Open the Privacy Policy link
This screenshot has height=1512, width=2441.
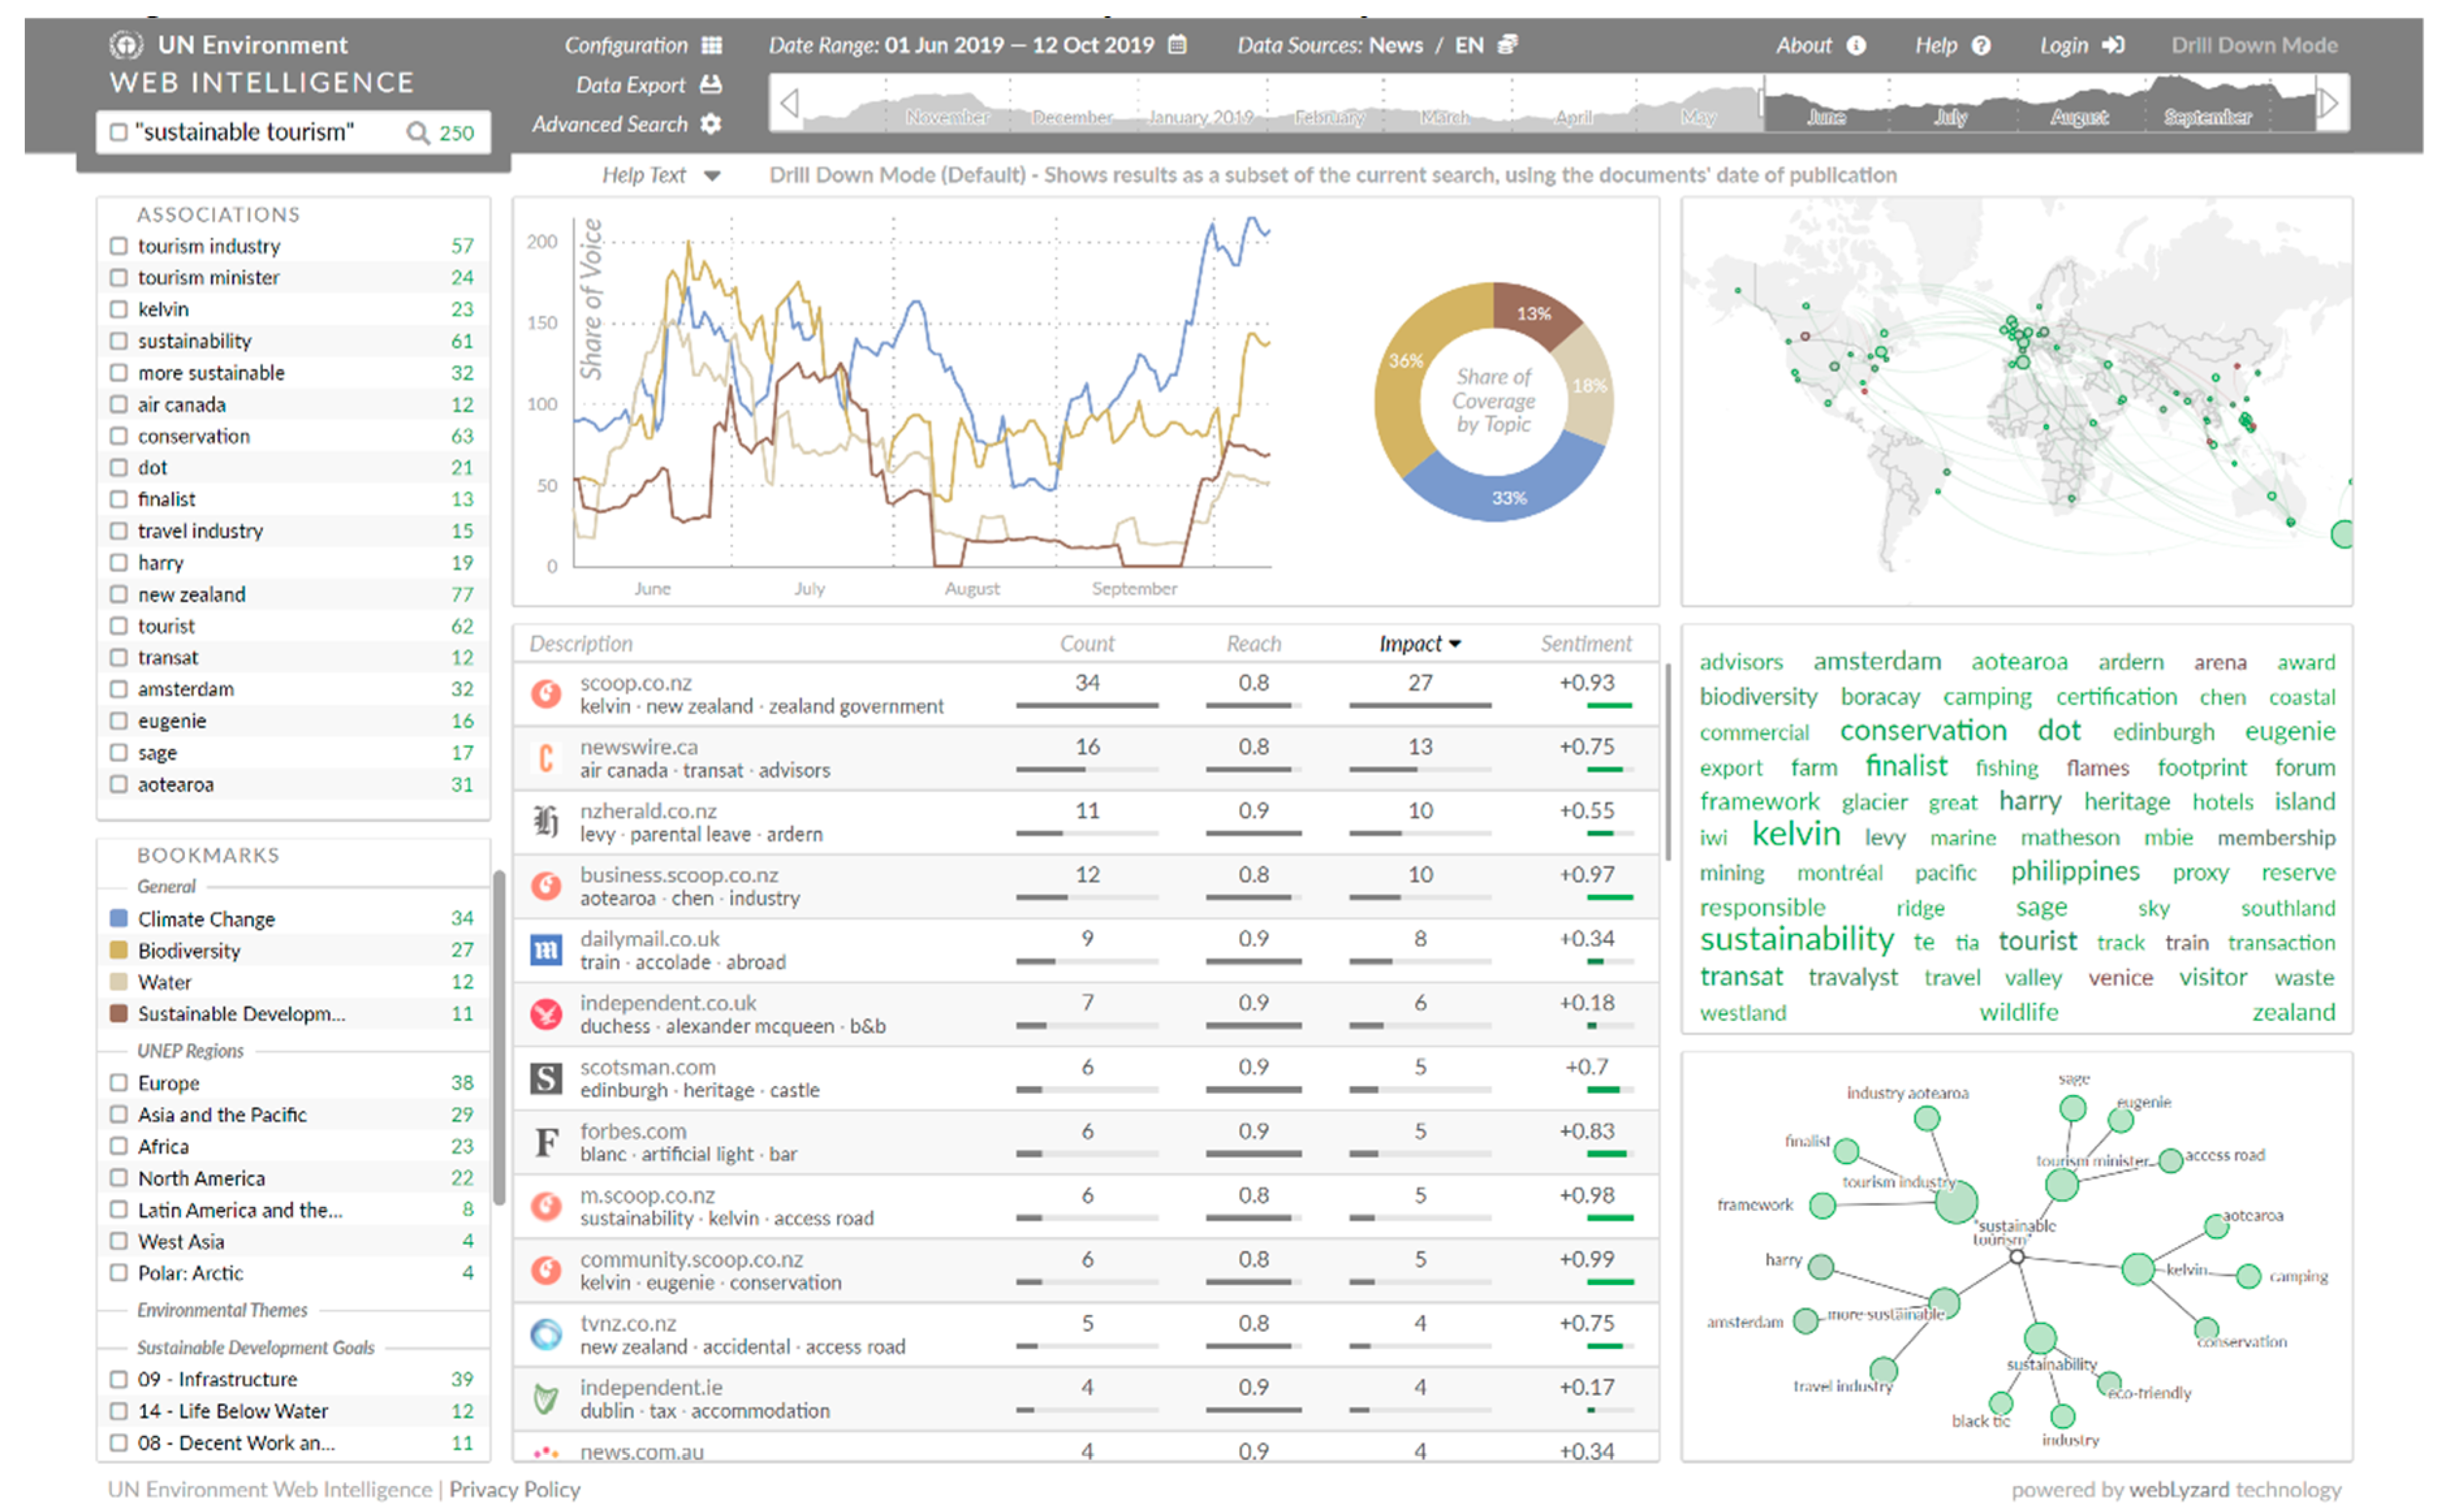(514, 1489)
